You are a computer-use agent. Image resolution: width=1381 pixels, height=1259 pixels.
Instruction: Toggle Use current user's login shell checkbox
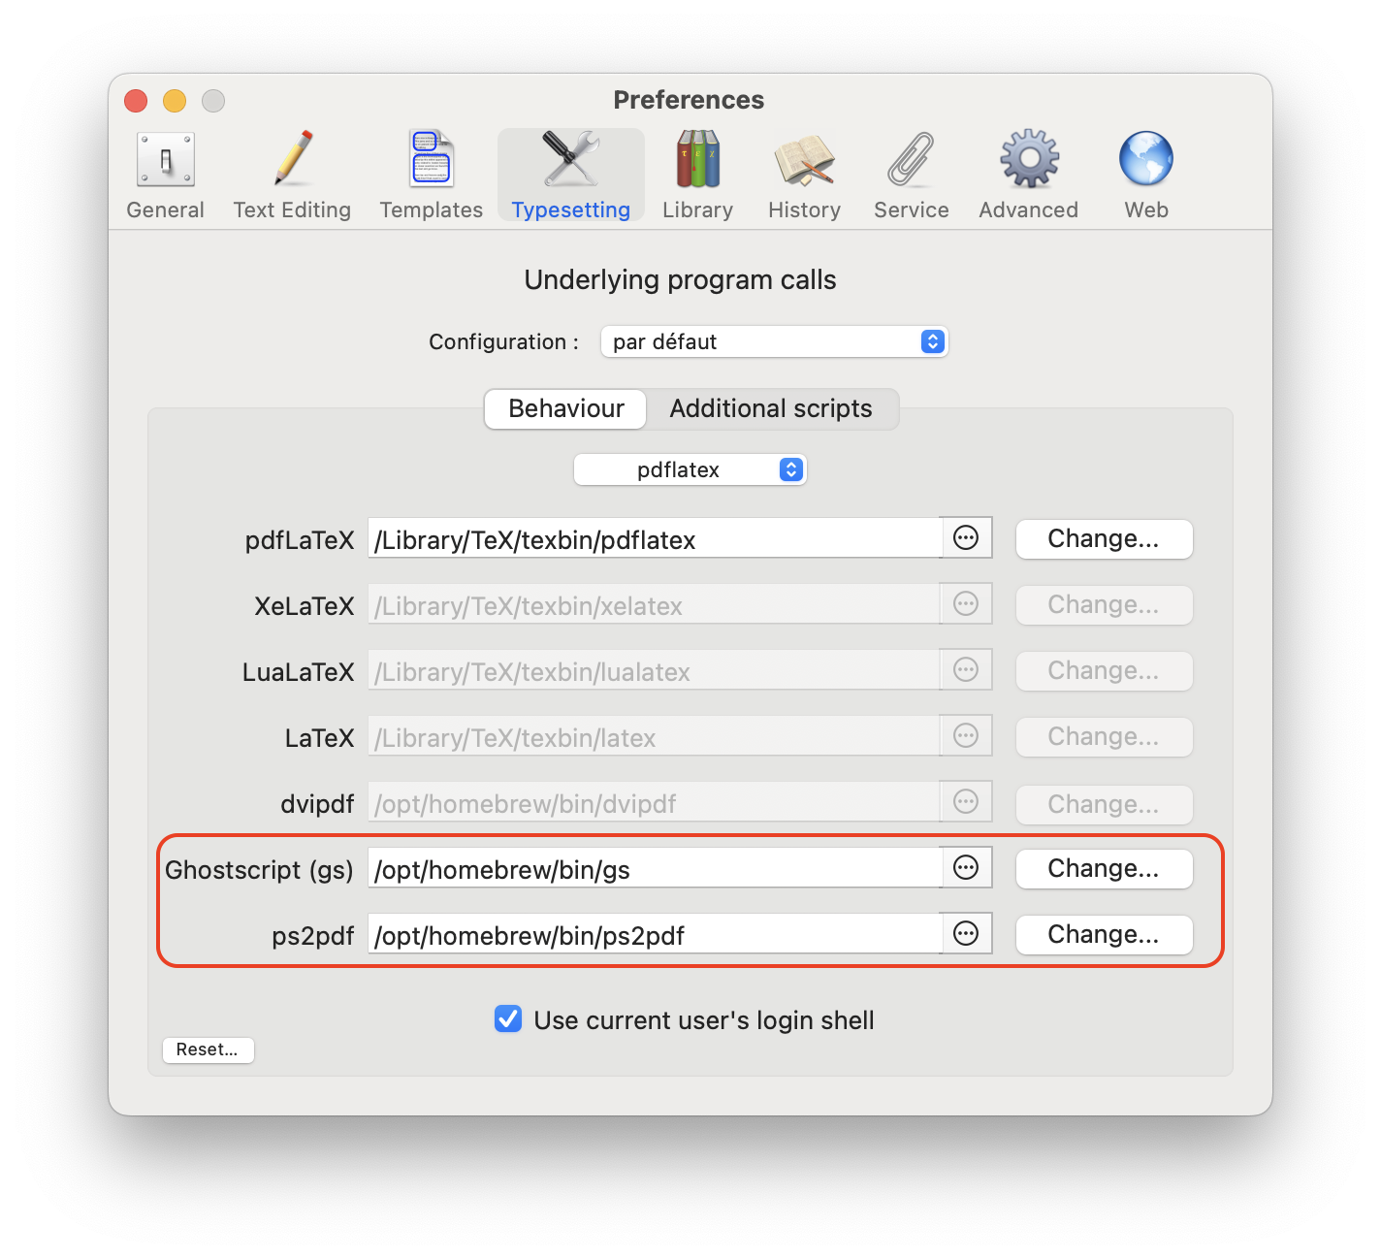[508, 1018]
